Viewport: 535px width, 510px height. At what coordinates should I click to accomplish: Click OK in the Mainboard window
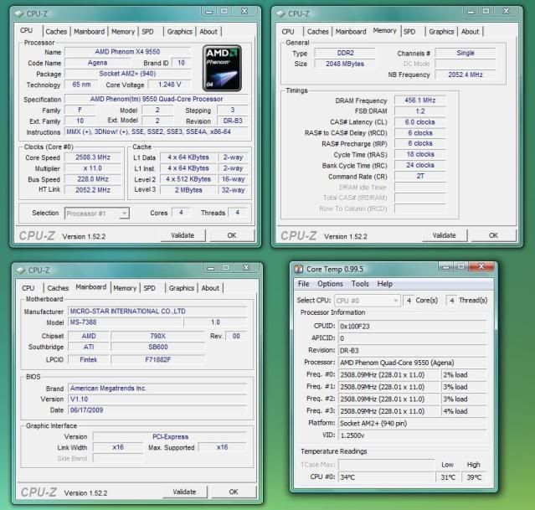coord(234,492)
